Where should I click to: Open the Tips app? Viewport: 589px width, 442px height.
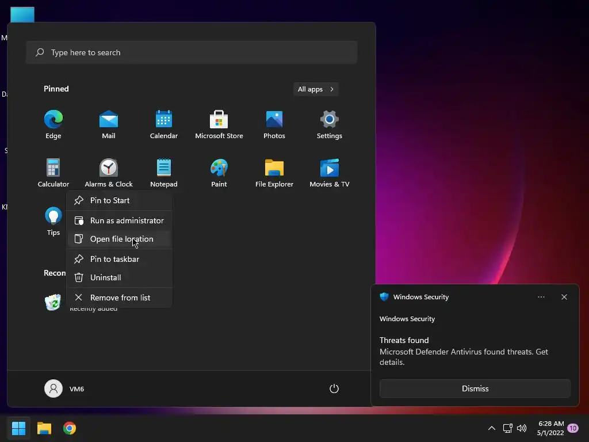[53, 221]
